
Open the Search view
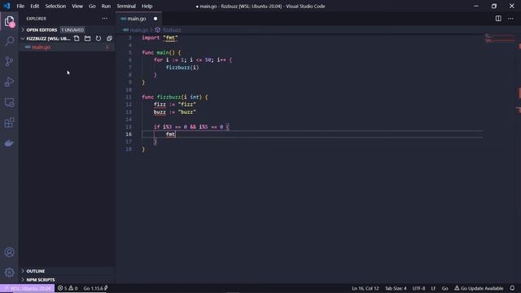9,42
